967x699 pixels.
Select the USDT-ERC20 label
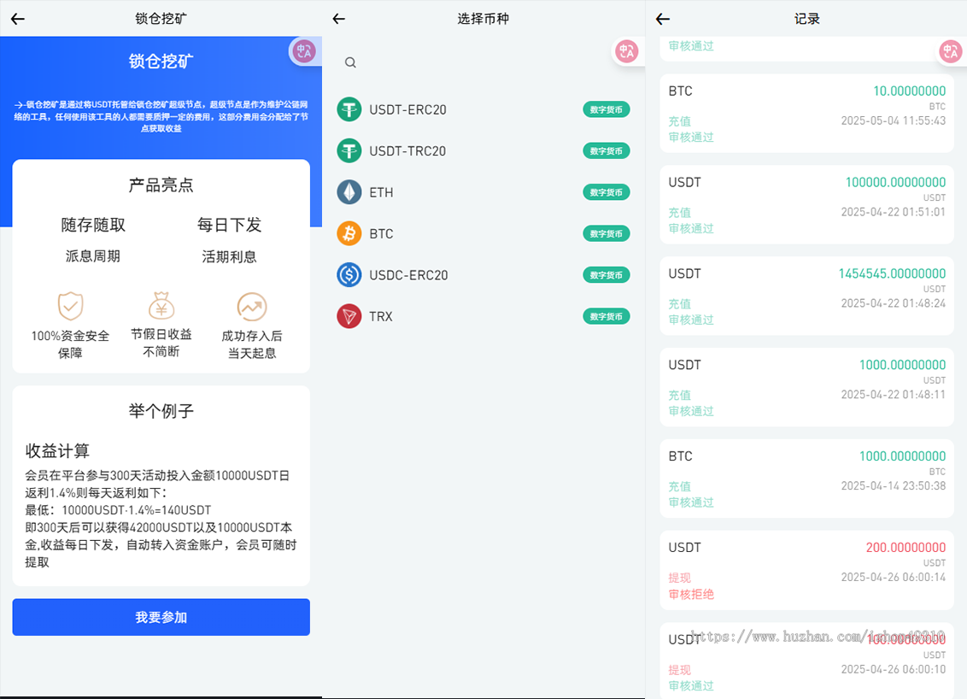coord(407,110)
